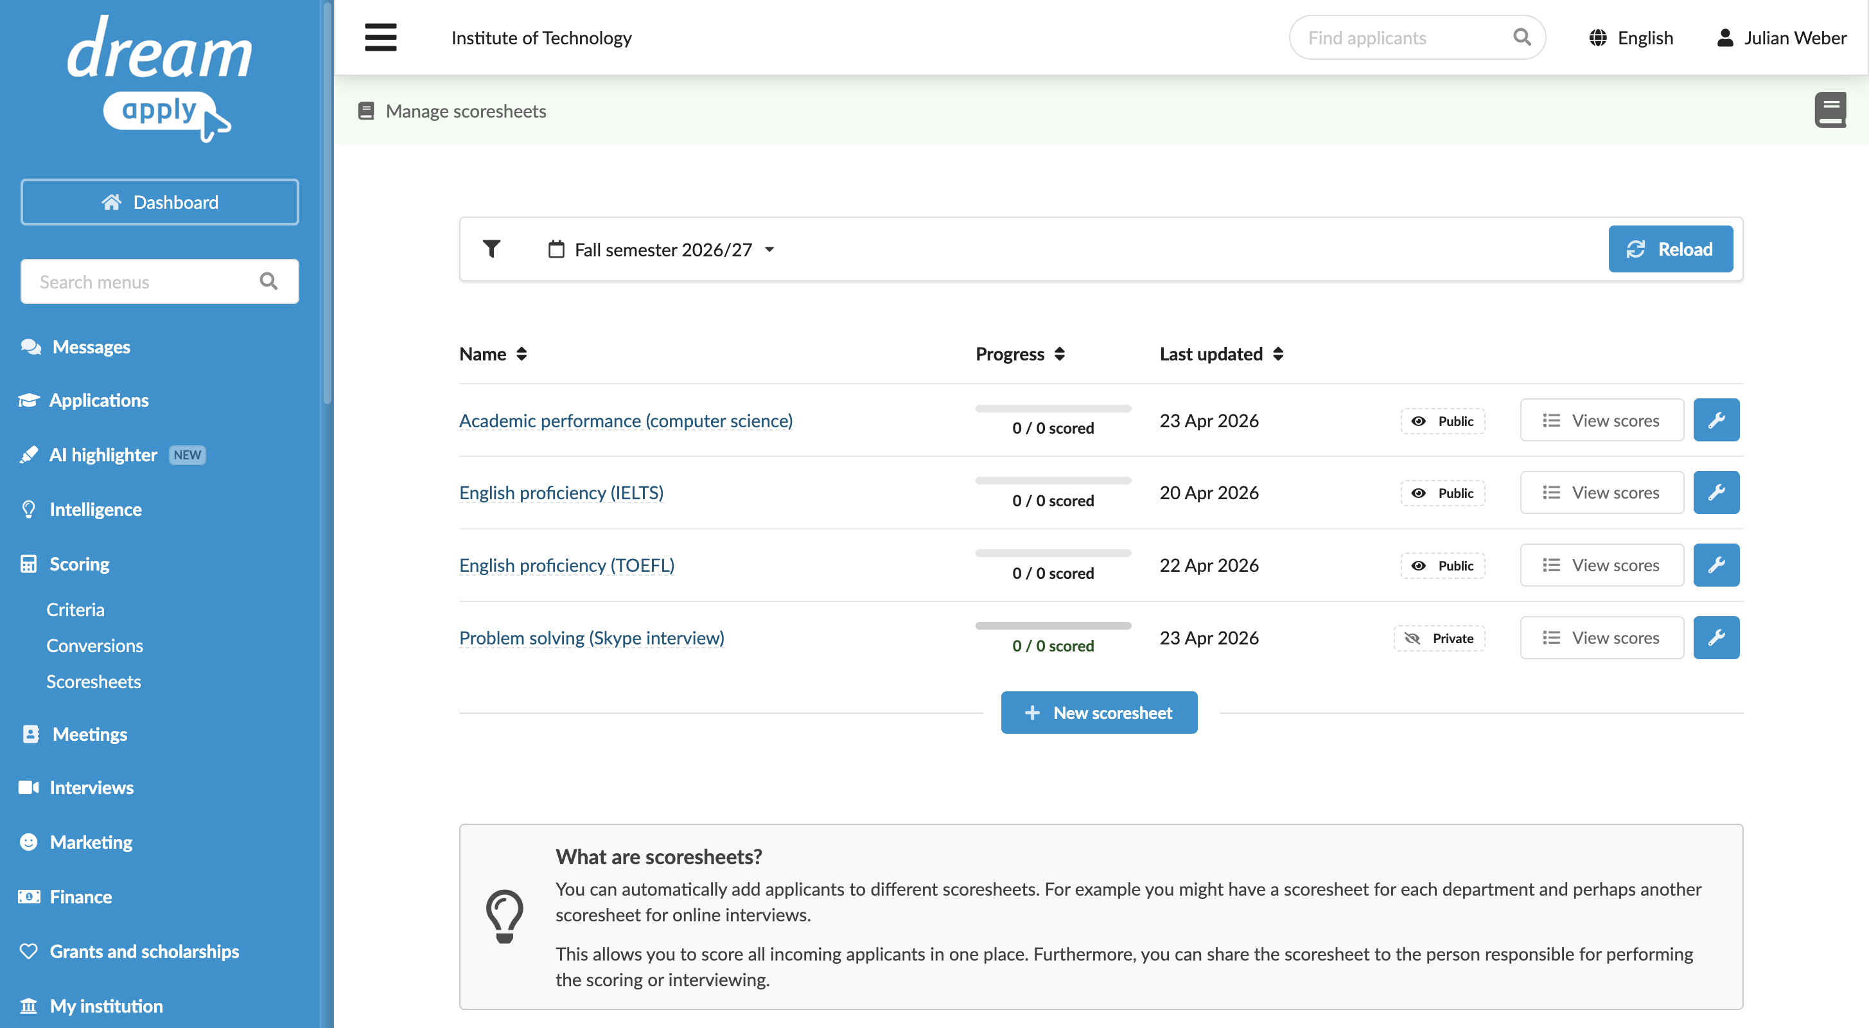Sort the table by Name
This screenshot has width=1869, height=1028.
(x=493, y=353)
